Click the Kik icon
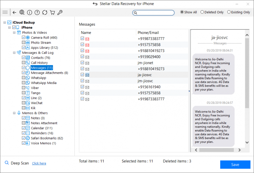 coord(28,108)
